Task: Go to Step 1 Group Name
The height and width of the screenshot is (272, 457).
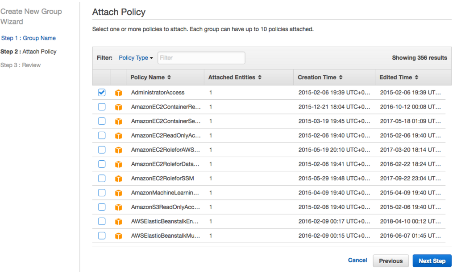Action: coord(29,38)
